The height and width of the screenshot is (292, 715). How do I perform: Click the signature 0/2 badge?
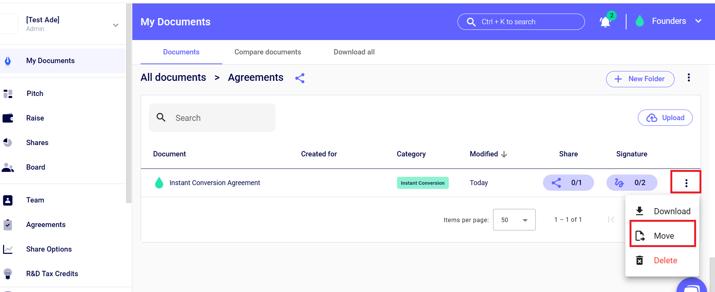pos(631,183)
